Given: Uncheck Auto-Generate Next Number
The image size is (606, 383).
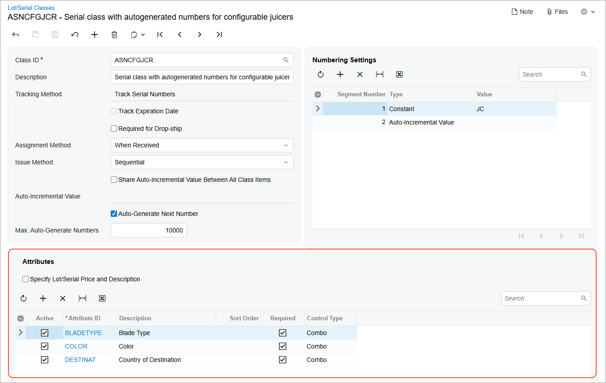Looking at the screenshot, I should 114,214.
